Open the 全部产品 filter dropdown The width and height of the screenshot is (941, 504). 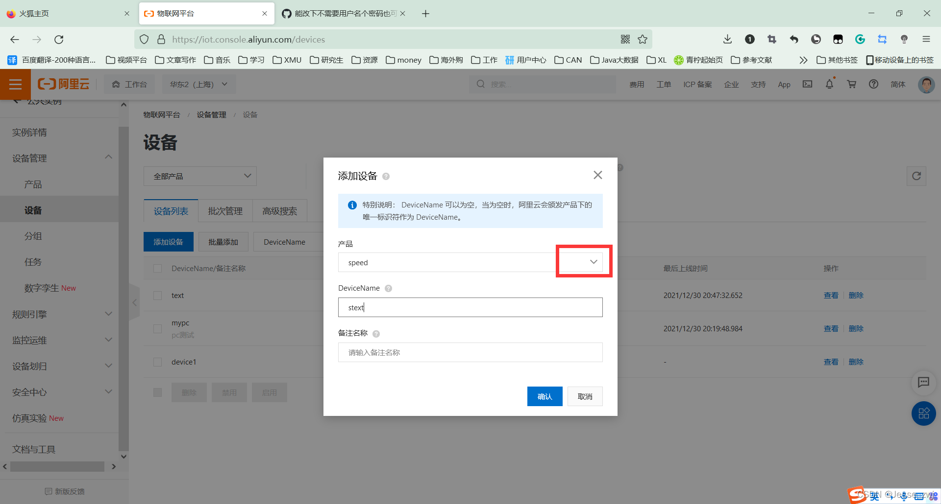(200, 176)
